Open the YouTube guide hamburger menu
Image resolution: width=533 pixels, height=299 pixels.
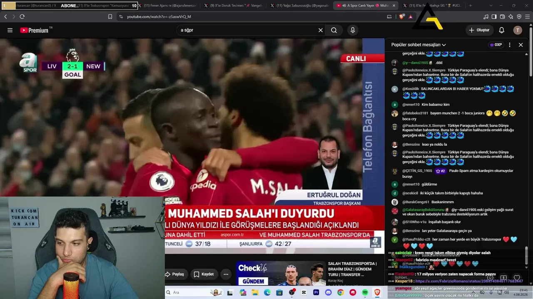click(x=10, y=30)
